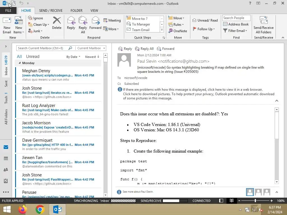Send message to OneNote
287x215 pixels.
tap(178, 31)
